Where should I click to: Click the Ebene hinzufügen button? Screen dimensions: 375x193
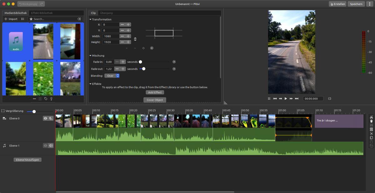pyautogui.click(x=27, y=160)
